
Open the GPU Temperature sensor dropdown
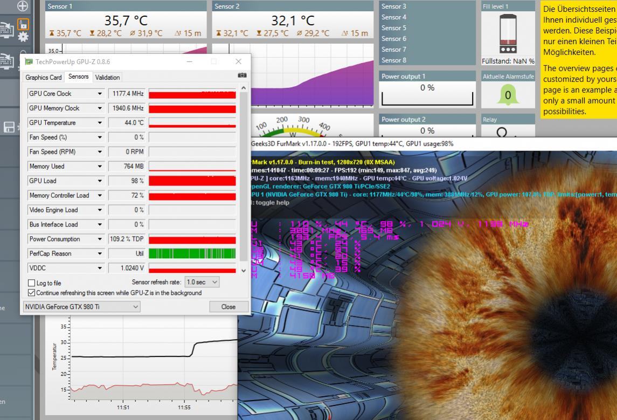100,123
